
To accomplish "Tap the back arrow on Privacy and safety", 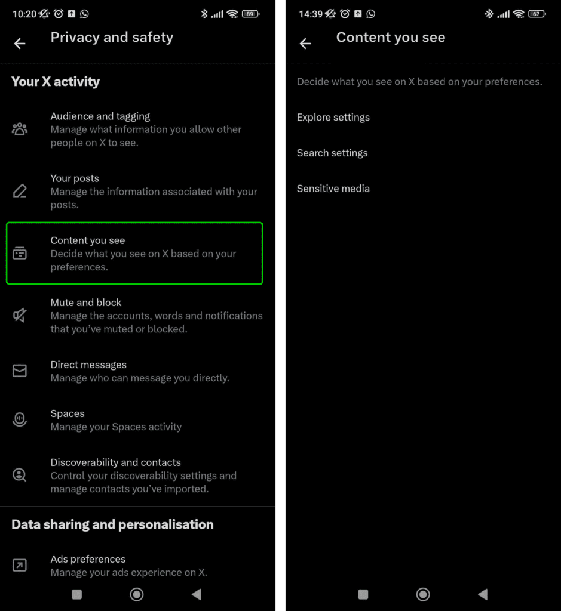I will [x=20, y=43].
